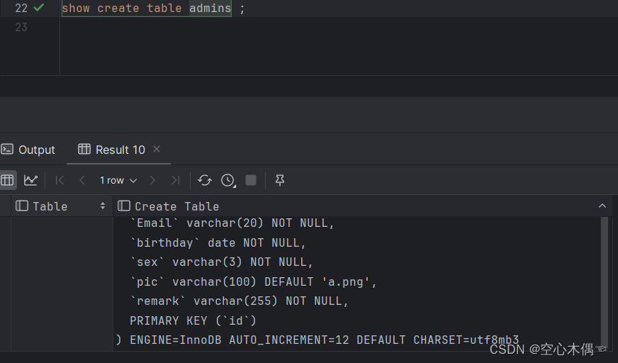The image size is (618, 363).
Task: Click the `pic` varchar(100) DEFAULT line
Action: pos(254,281)
